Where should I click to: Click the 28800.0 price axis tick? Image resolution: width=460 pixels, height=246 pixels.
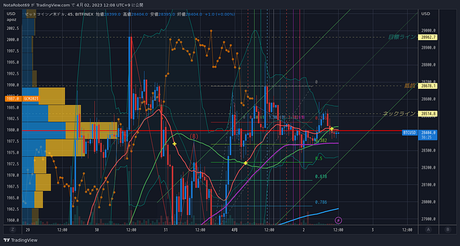[x=428, y=65]
